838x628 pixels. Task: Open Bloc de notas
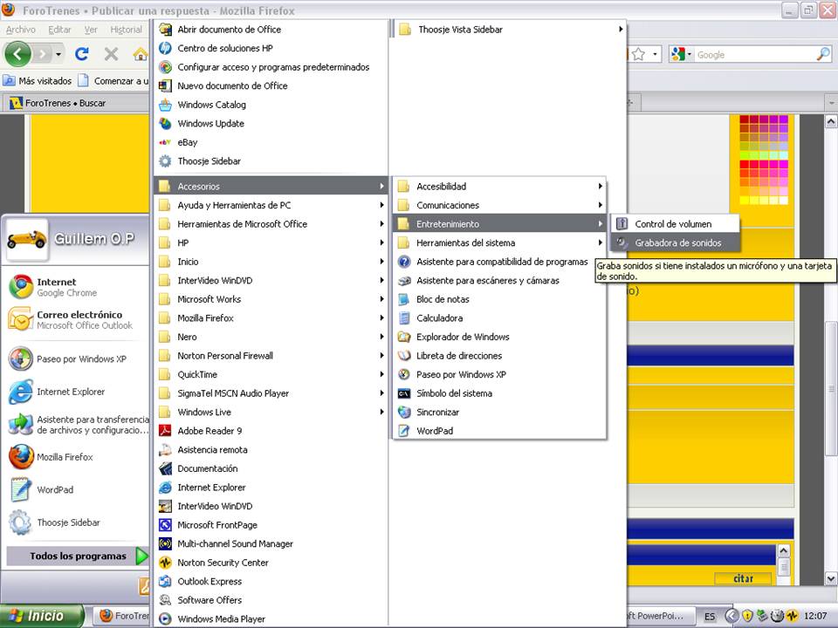(499, 299)
